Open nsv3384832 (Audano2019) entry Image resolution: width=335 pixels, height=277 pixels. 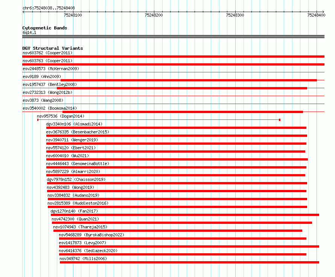[x=73, y=195]
